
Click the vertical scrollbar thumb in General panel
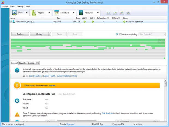(165, 84)
